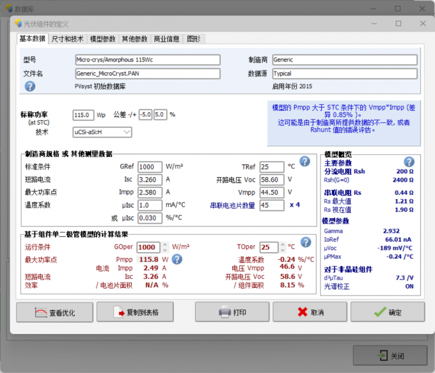435x373 pixels.
Task: Click the µIsc 1.0 mA/°C field
Action: click(x=150, y=205)
